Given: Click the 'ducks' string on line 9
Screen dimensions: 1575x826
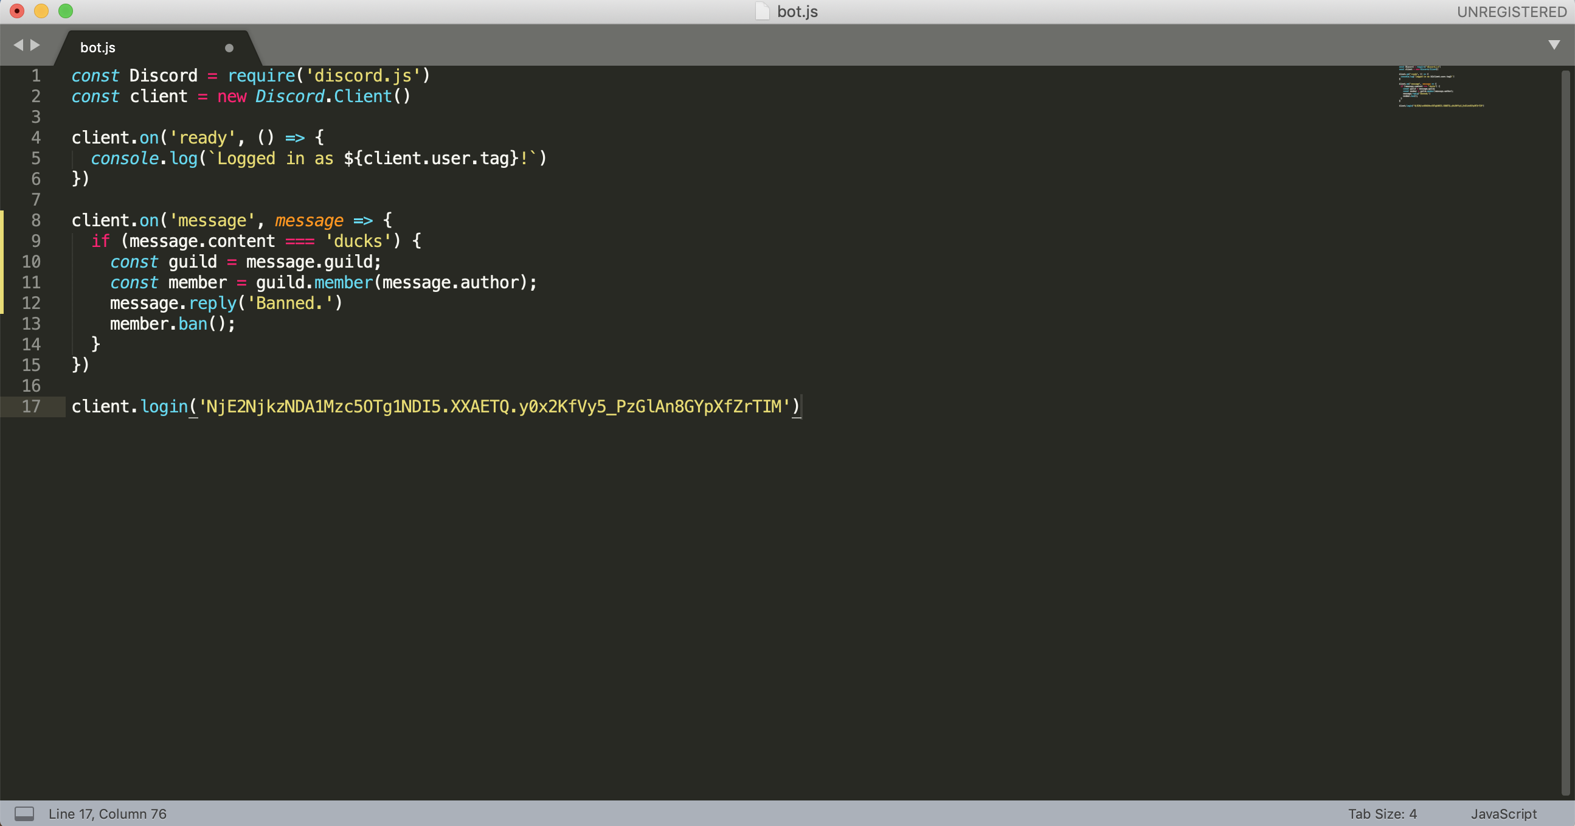Looking at the screenshot, I should (358, 241).
